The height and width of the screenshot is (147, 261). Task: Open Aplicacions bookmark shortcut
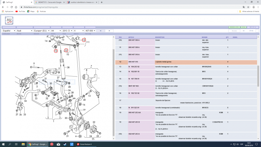[x=8, y=11]
